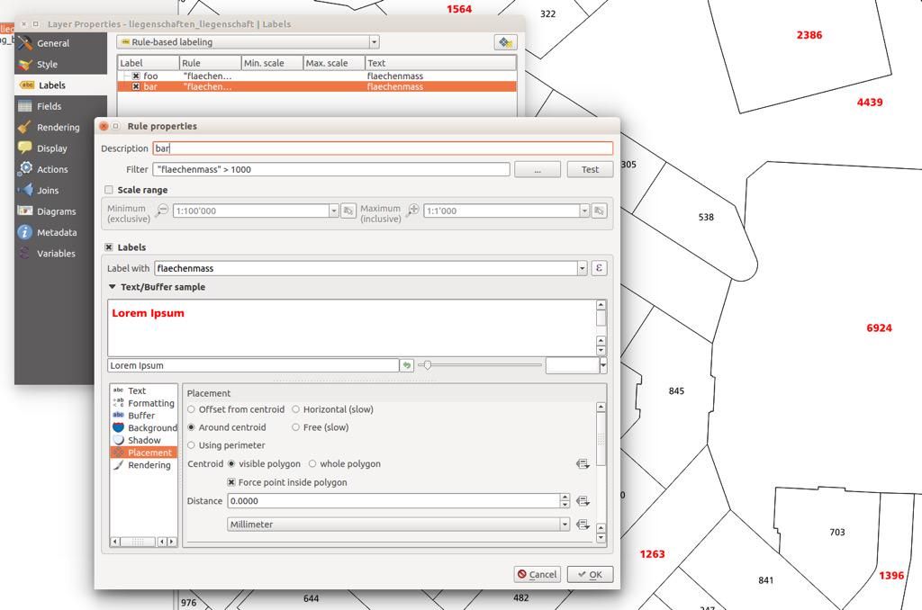This screenshot has height=610, width=922.
Task: Click zoom-in icon beside Maximum scale
Action: (x=412, y=210)
